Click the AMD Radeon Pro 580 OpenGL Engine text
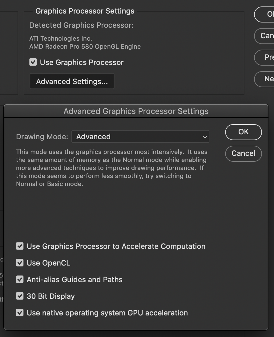Viewport: 274px width, 337px height. (x=85, y=47)
